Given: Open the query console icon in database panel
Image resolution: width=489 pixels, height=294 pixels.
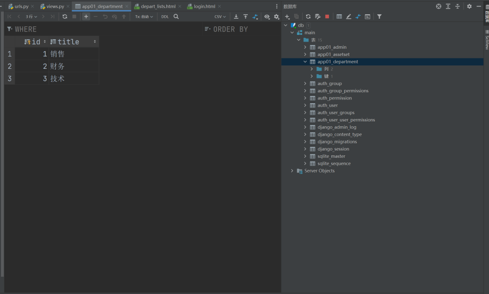Looking at the screenshot, I should click(x=367, y=17).
